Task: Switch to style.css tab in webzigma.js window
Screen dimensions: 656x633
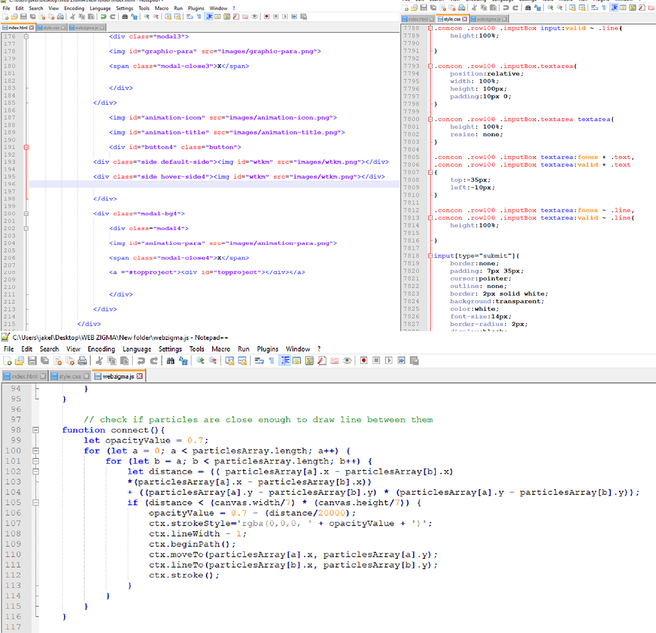Action: coord(69,376)
